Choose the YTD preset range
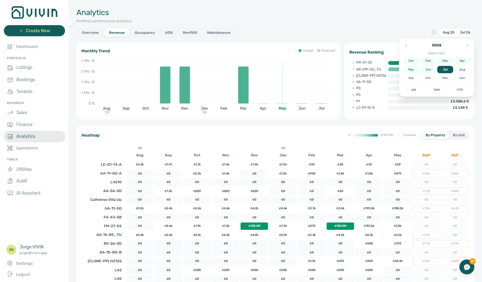Image resolution: width=482 pixels, height=282 pixels. pos(460,90)
